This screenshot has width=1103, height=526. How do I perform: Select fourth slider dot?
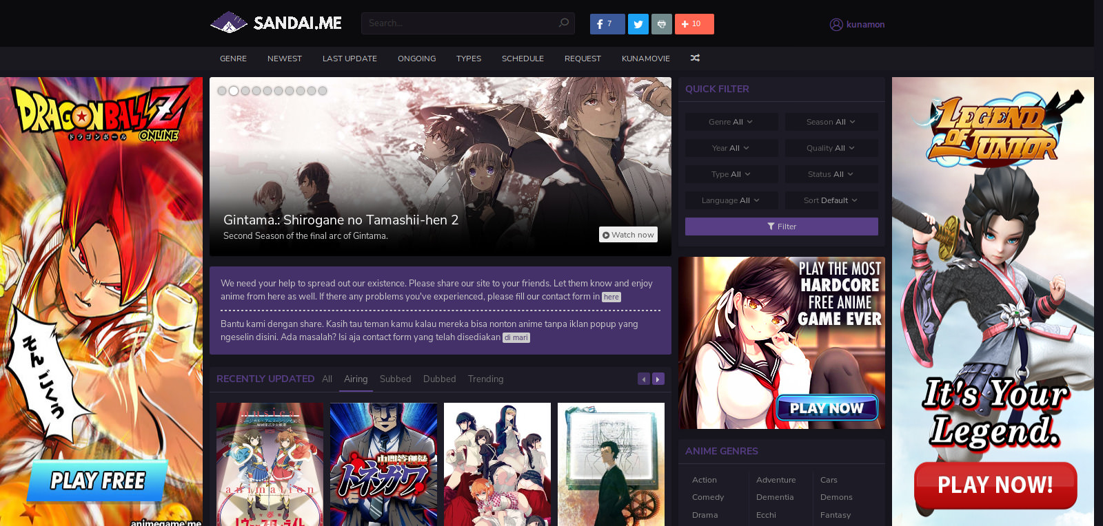(256, 91)
